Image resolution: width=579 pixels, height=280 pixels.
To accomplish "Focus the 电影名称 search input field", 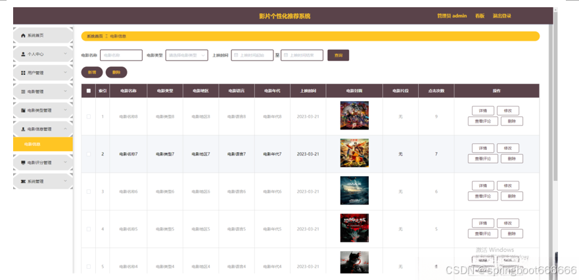I will [x=121, y=55].
